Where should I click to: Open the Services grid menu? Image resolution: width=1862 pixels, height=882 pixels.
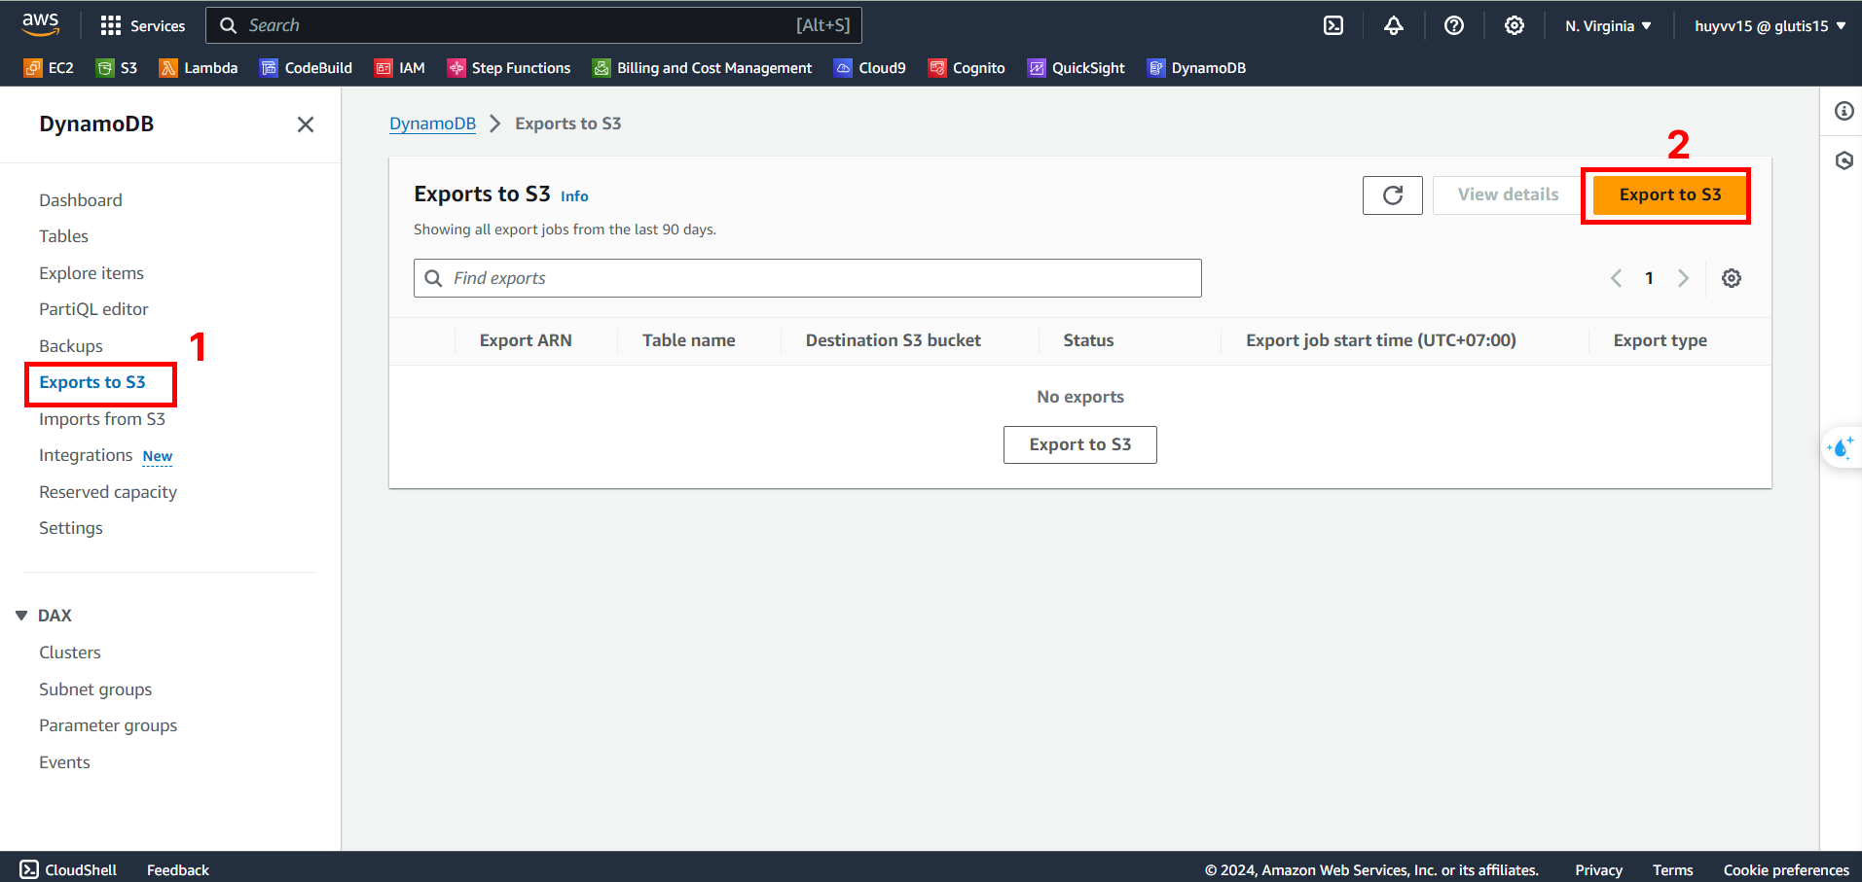pos(142,25)
